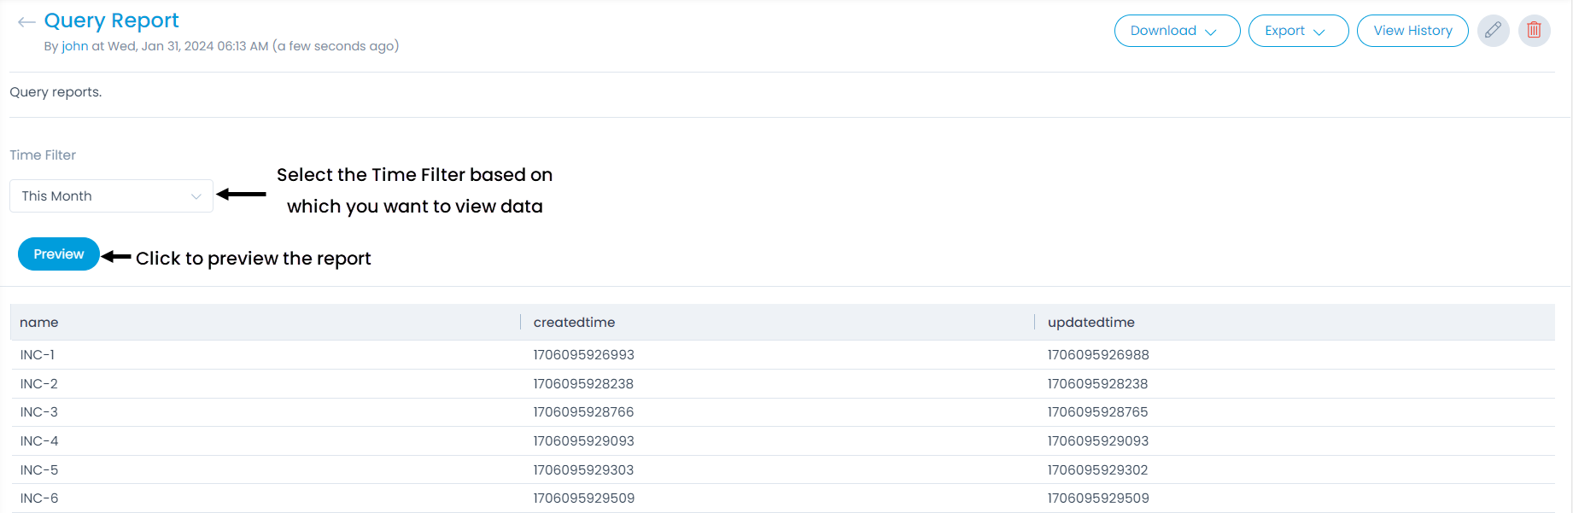Click the Query Report title
Image resolution: width=1573 pixels, height=513 pixels.
tap(111, 20)
